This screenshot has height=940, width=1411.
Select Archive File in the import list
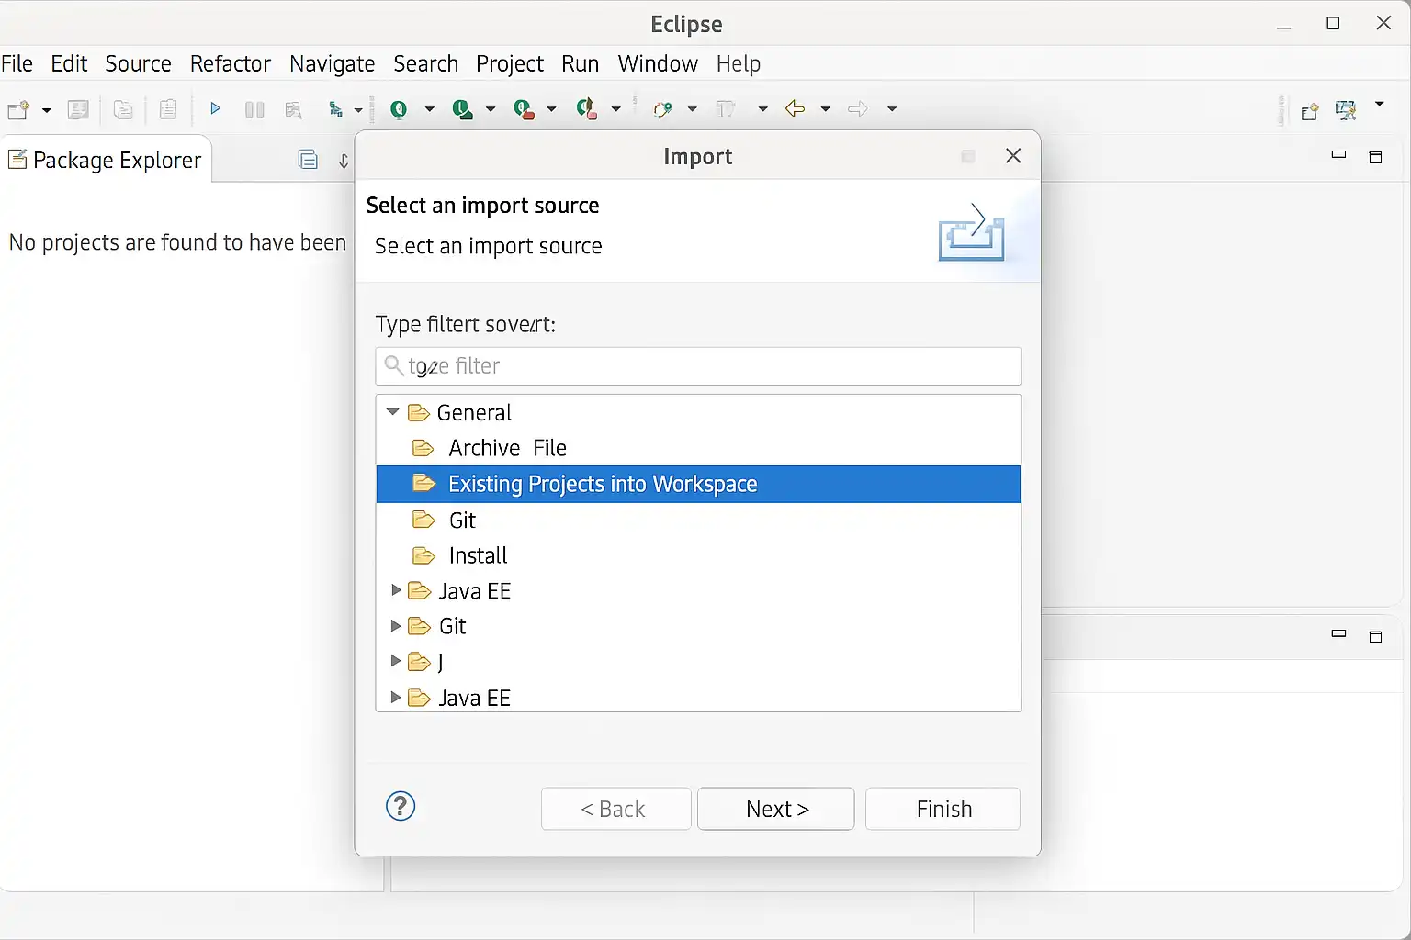click(698, 448)
